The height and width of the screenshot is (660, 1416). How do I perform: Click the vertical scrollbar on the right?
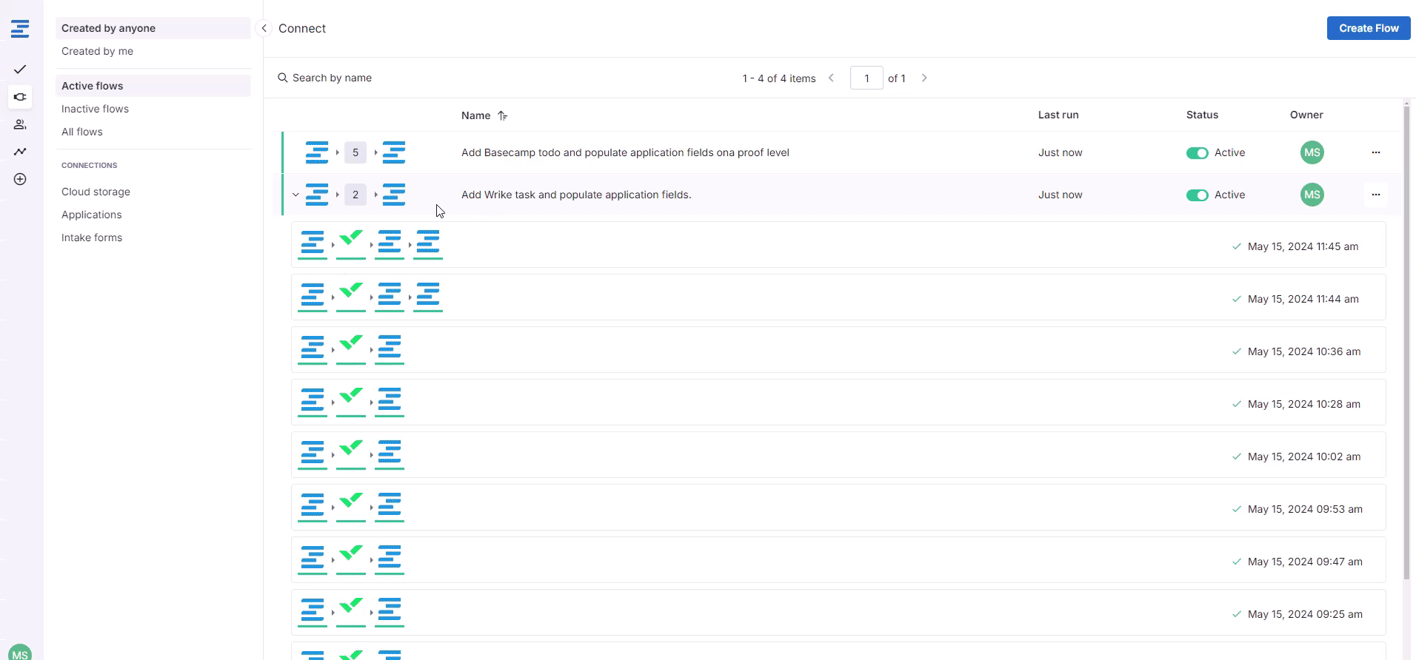1406,340
